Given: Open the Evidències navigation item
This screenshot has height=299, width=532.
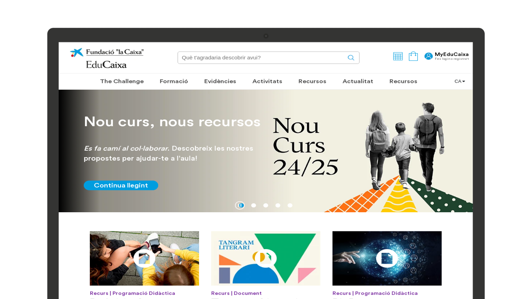Looking at the screenshot, I should click(220, 81).
